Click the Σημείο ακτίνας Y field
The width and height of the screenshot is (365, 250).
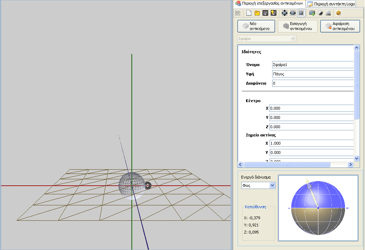pos(311,153)
